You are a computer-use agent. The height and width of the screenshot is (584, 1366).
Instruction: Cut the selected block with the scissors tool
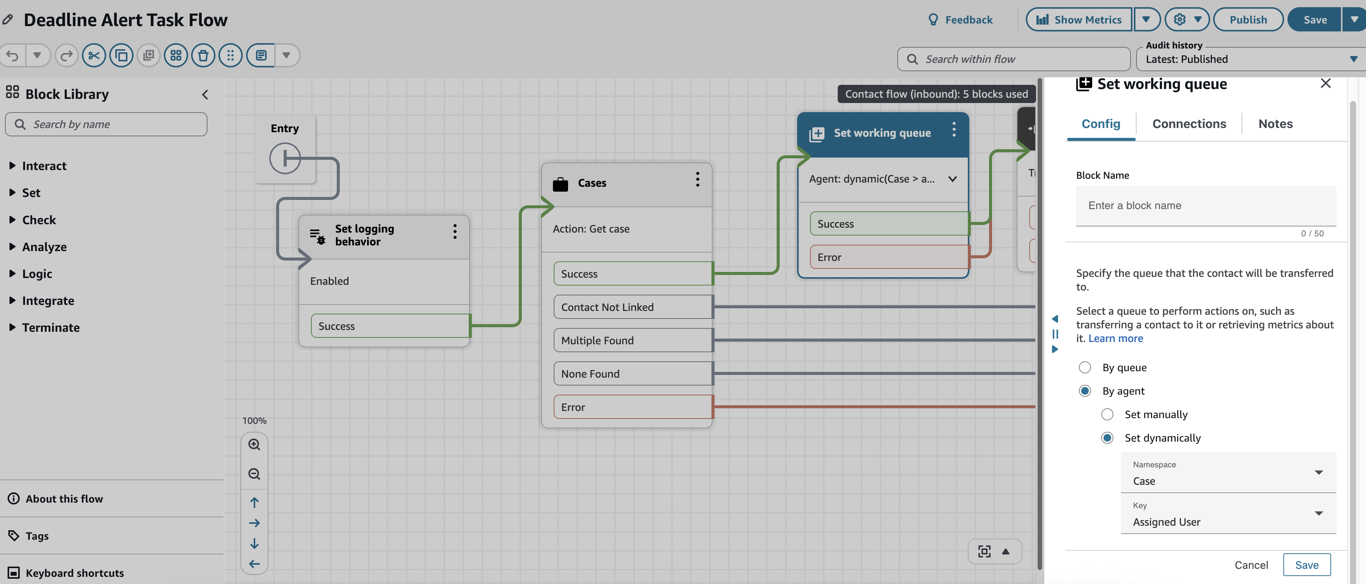[x=94, y=55]
